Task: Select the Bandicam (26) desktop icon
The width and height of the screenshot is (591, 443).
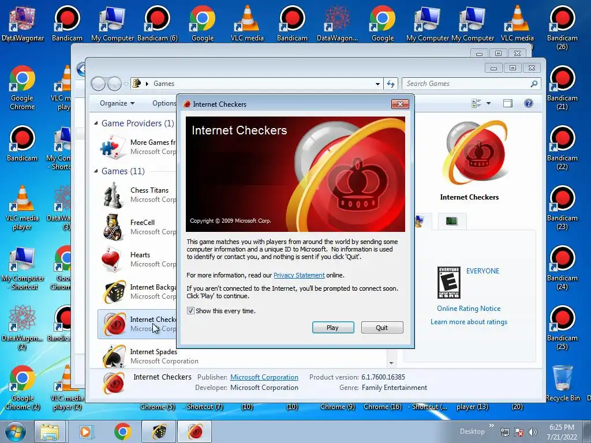Action: point(562,28)
